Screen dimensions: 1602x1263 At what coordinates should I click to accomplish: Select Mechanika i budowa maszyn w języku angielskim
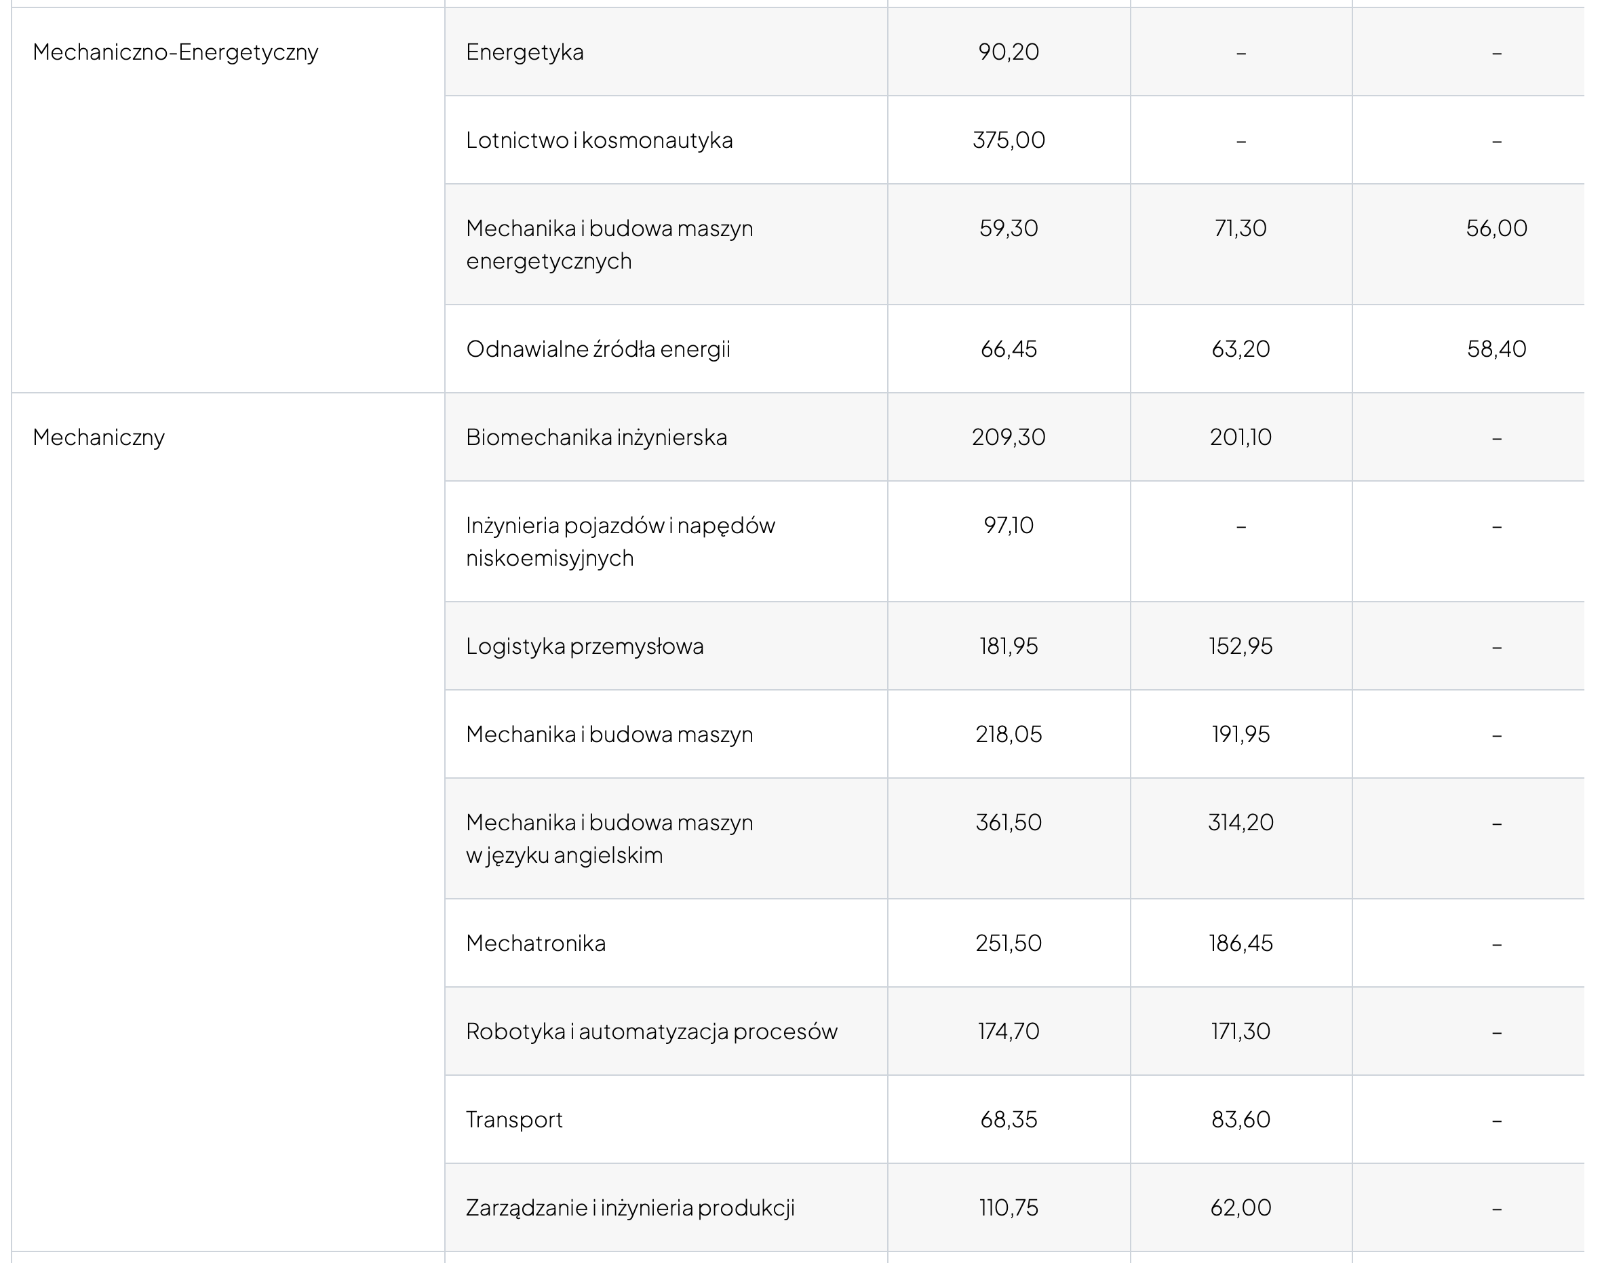tap(609, 838)
